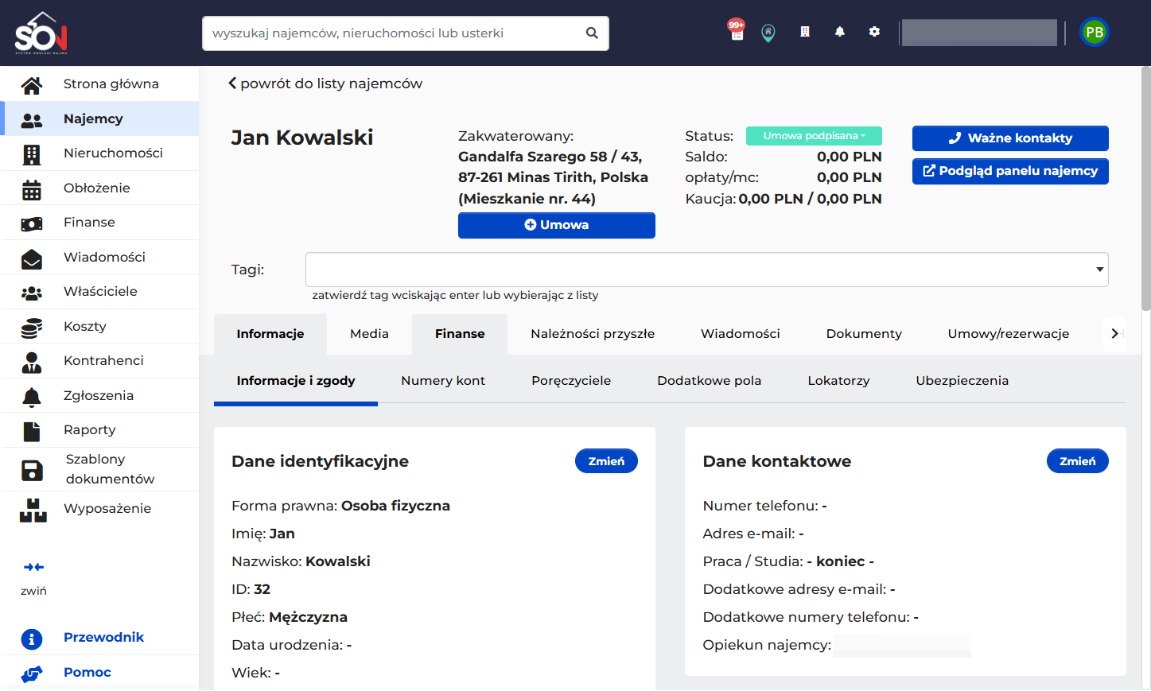Click the map location pin icon
The image size is (1151, 691).
[x=768, y=33]
